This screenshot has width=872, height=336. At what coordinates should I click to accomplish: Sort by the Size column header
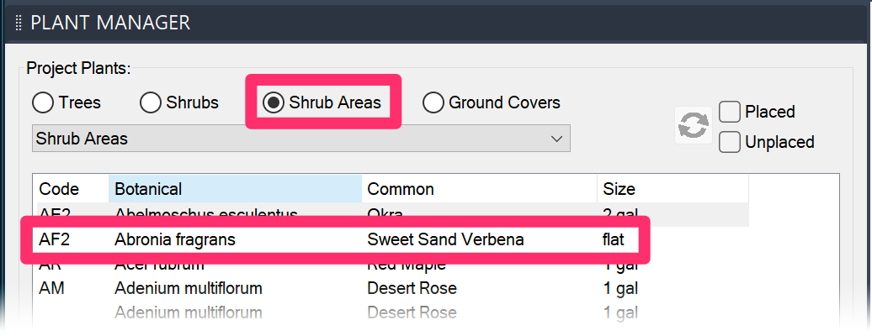pyautogui.click(x=673, y=189)
